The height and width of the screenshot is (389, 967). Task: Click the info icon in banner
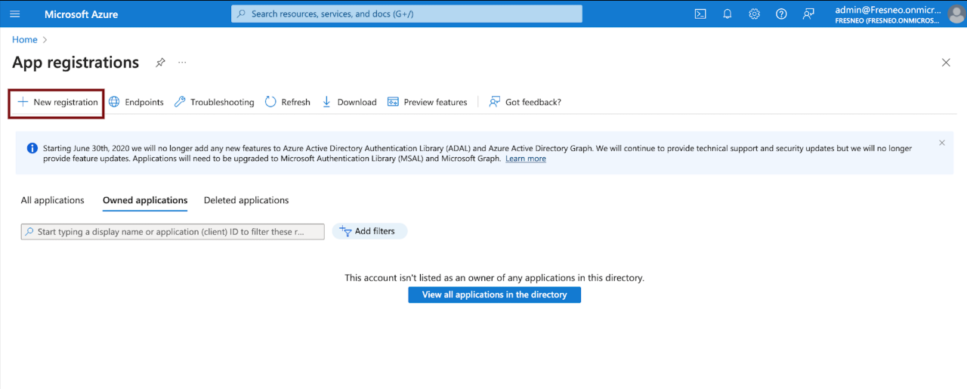[32, 148]
